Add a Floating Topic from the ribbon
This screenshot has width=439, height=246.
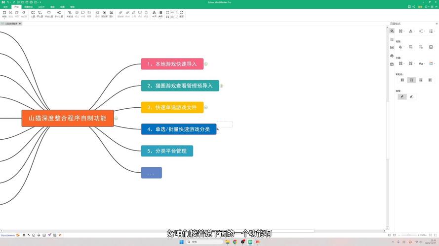pos(49,13)
